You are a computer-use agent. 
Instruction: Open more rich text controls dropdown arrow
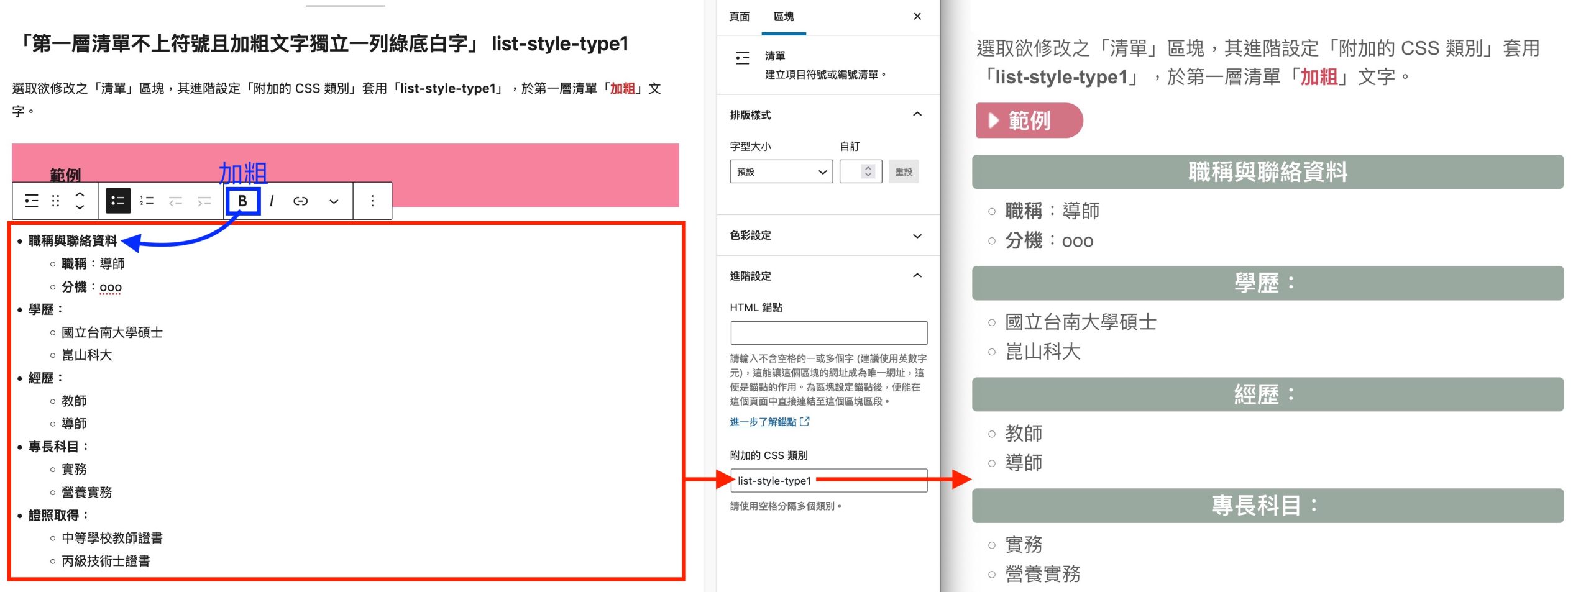(334, 201)
